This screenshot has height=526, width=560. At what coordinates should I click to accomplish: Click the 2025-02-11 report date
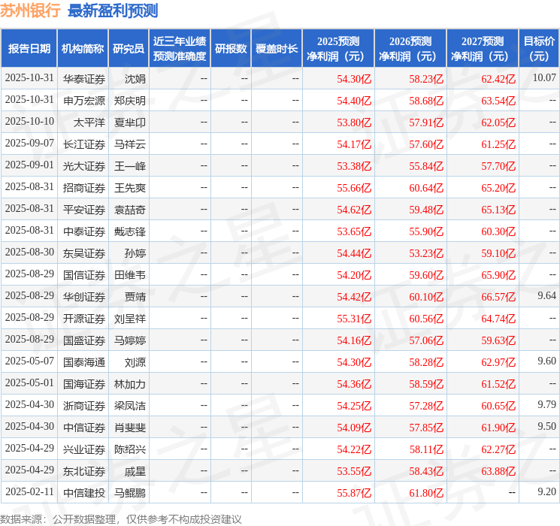[x=29, y=492]
